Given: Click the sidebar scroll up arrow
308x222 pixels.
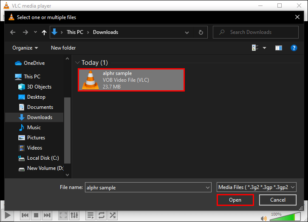Looking at the screenshot, I should [x=68, y=58].
